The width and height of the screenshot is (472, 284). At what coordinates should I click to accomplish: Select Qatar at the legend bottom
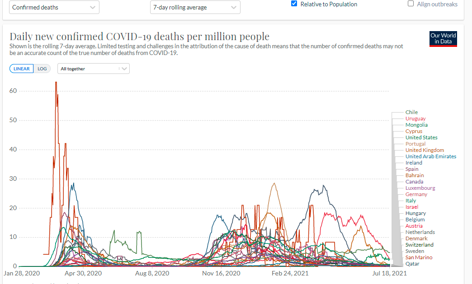pyautogui.click(x=412, y=264)
